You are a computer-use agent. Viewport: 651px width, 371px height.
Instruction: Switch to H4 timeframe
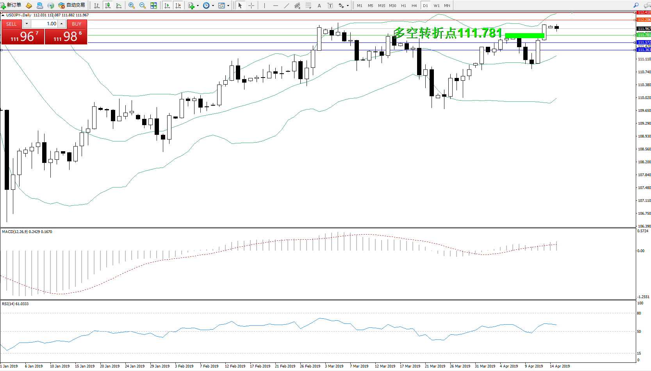pyautogui.click(x=414, y=5)
